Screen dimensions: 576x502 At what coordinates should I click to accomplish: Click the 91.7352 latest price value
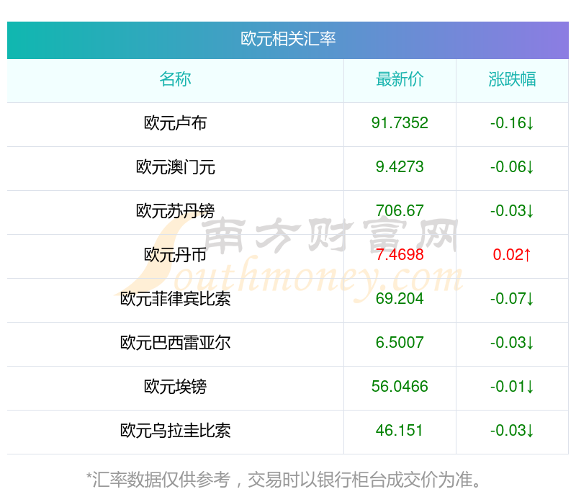pyautogui.click(x=400, y=123)
